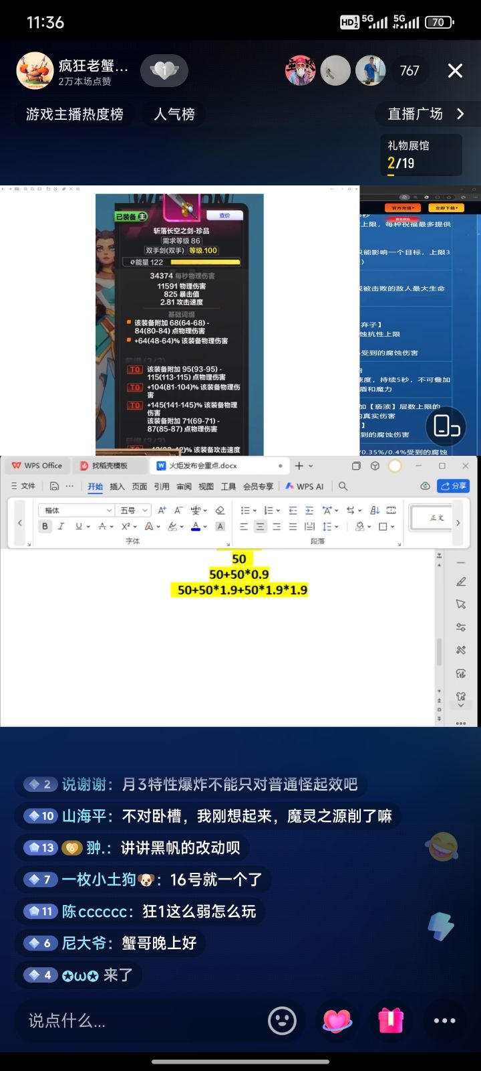Switch to the 插入 ribbon tab
481x1071 pixels.
click(117, 486)
